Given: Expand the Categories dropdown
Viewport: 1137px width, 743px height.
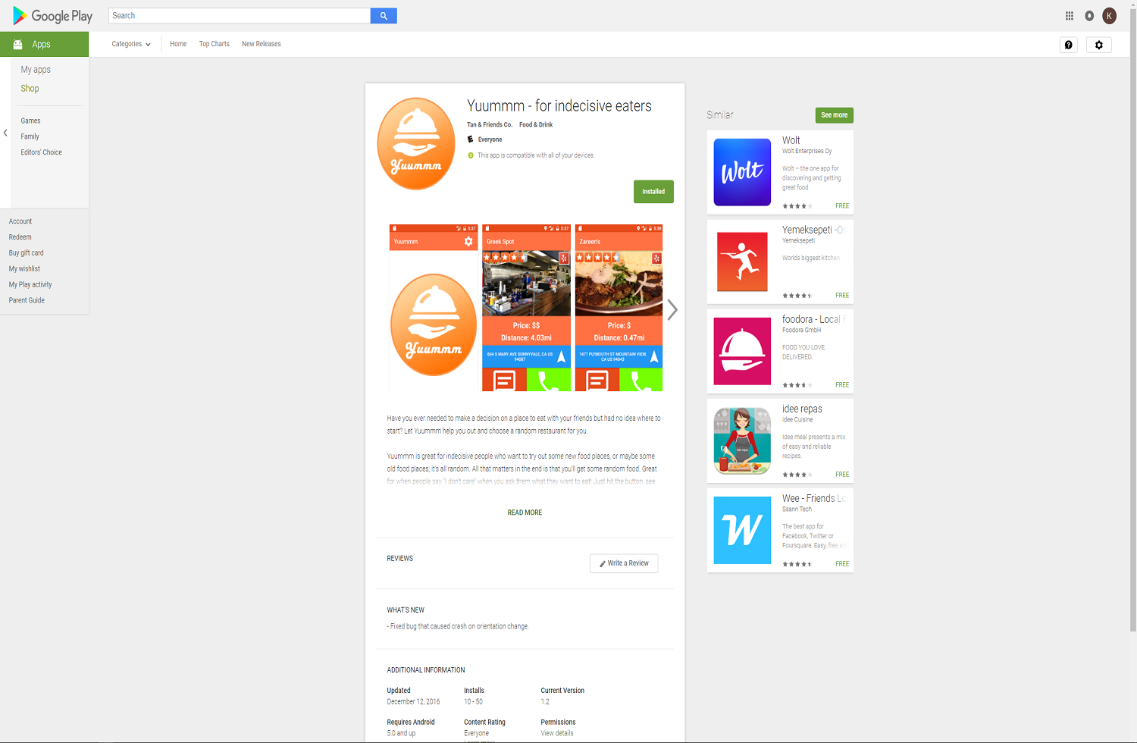Looking at the screenshot, I should (x=131, y=44).
